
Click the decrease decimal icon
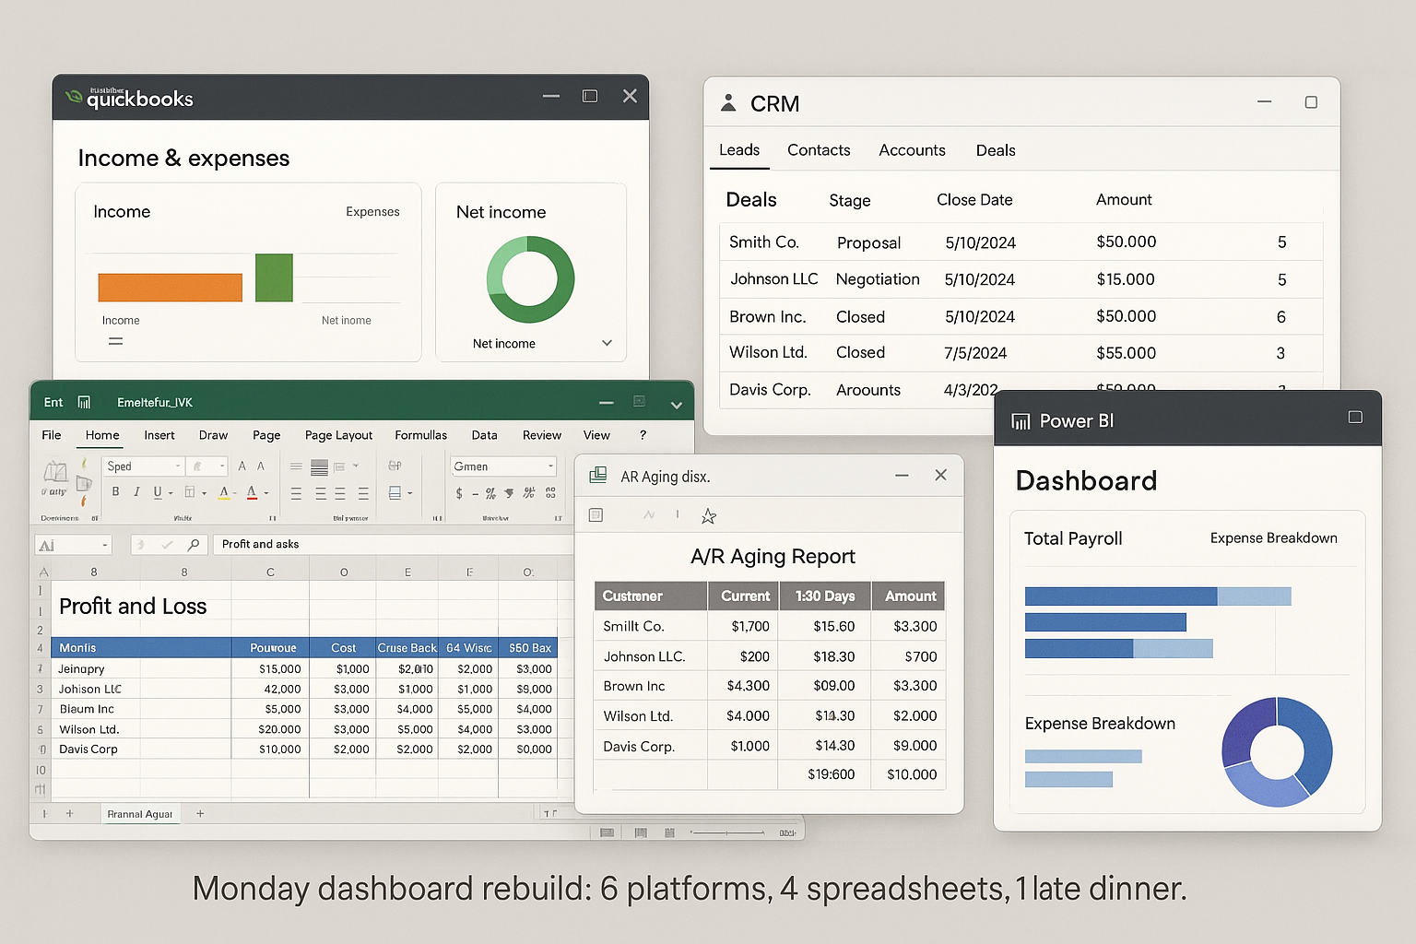tap(550, 493)
